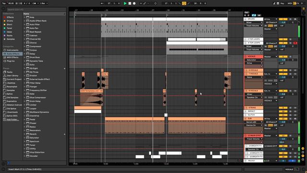307x173 pixels.
Task: Toggle Lock Envelopes icon
Action: [259, 15]
